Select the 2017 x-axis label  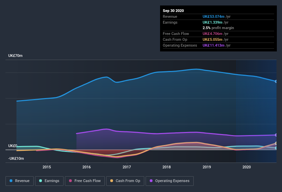(127, 167)
